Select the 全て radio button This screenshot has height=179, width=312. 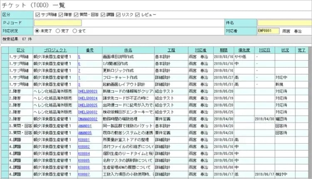[x=75, y=31]
